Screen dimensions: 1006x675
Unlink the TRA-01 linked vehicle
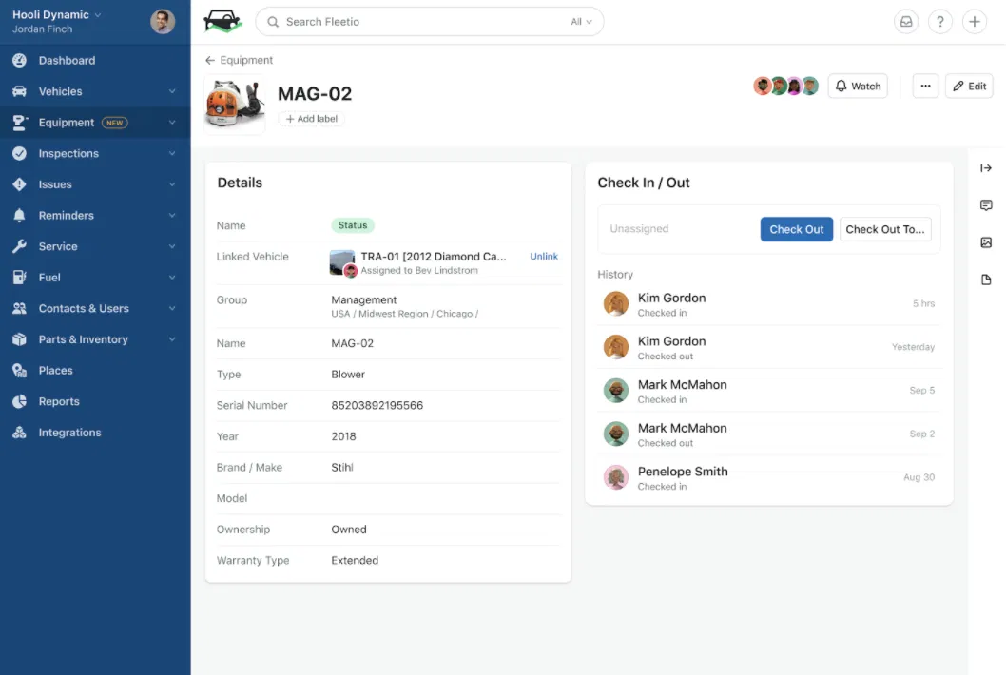pyautogui.click(x=544, y=256)
